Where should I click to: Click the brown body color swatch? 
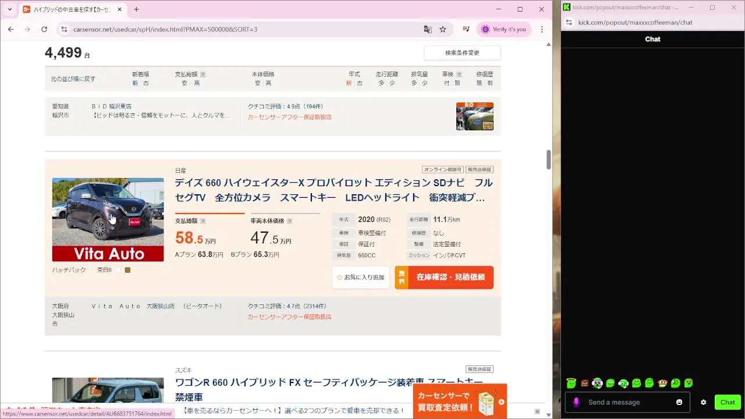pyautogui.click(x=127, y=270)
